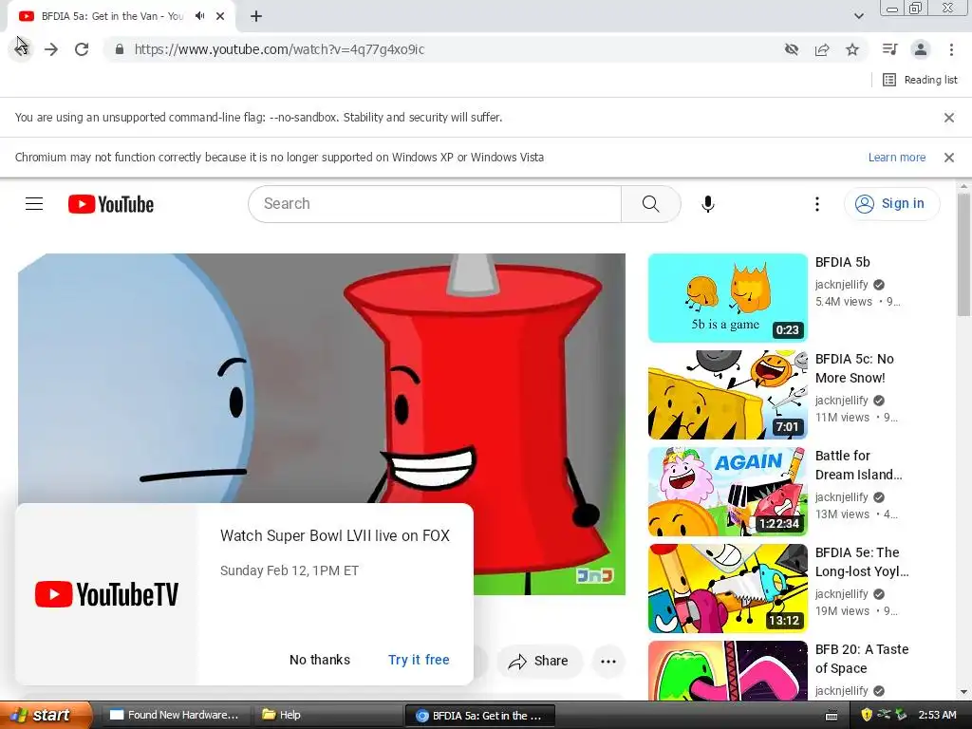972x729 pixels.
Task: Click the share page icon in address bar
Action: [822, 49]
